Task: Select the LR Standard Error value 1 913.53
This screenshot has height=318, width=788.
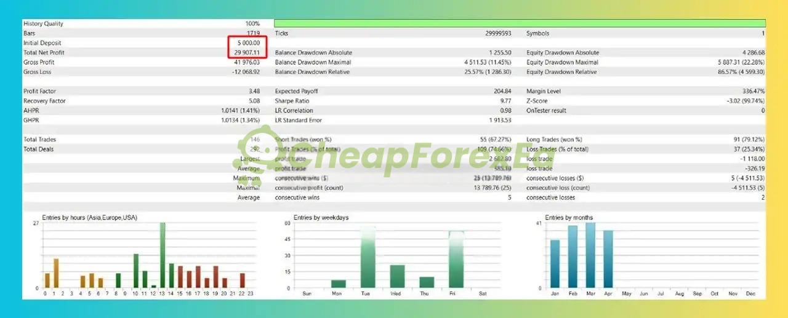Action: tap(501, 120)
